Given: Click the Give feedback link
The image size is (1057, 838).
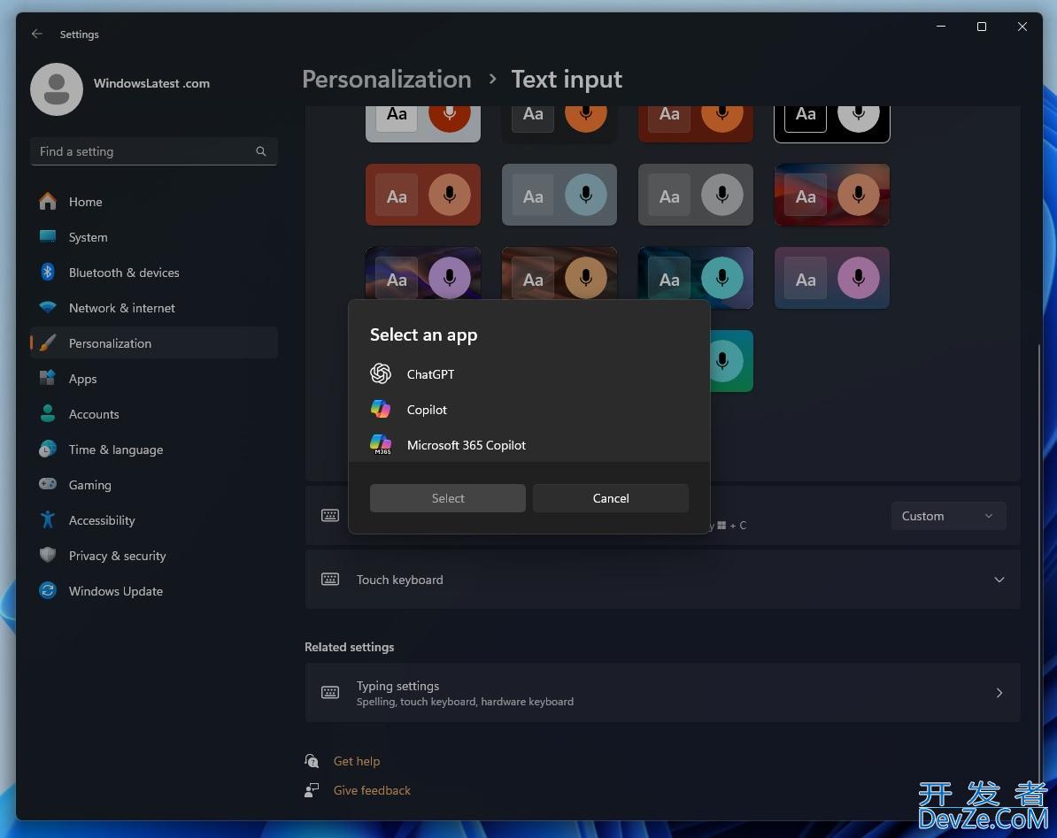Looking at the screenshot, I should (x=372, y=790).
